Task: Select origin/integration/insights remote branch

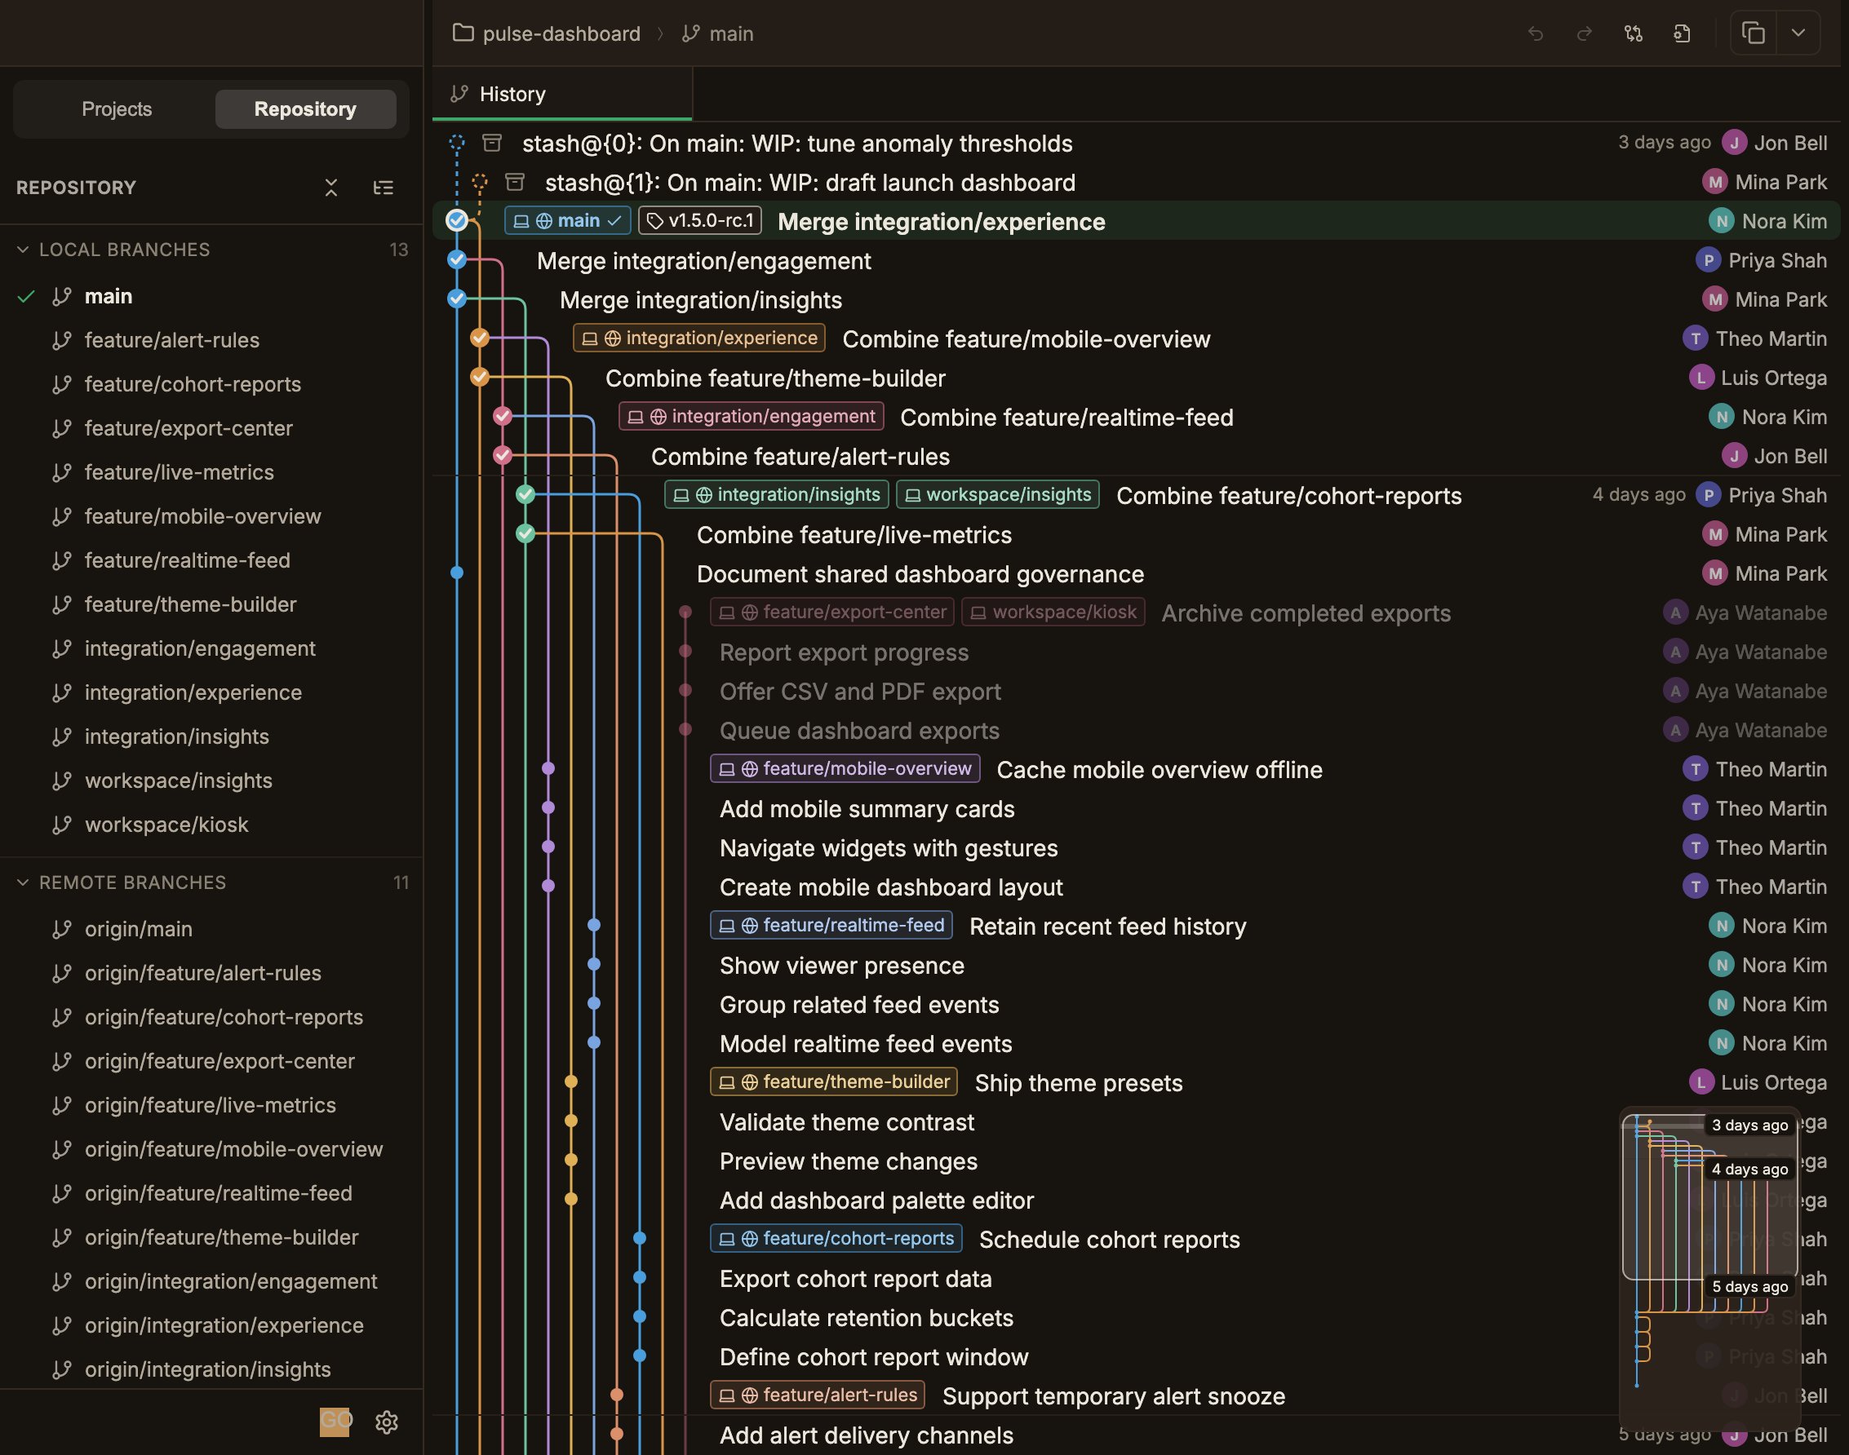Action: pyautogui.click(x=211, y=1369)
